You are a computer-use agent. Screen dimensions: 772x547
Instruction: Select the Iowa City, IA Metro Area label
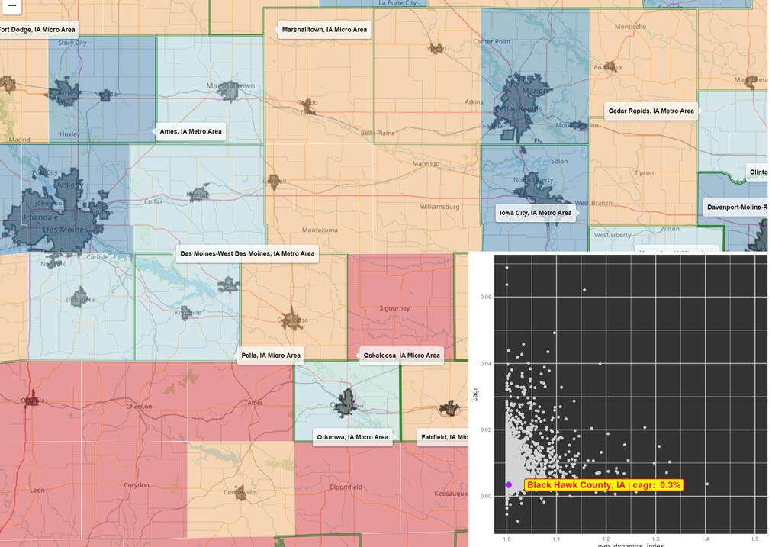coord(534,214)
